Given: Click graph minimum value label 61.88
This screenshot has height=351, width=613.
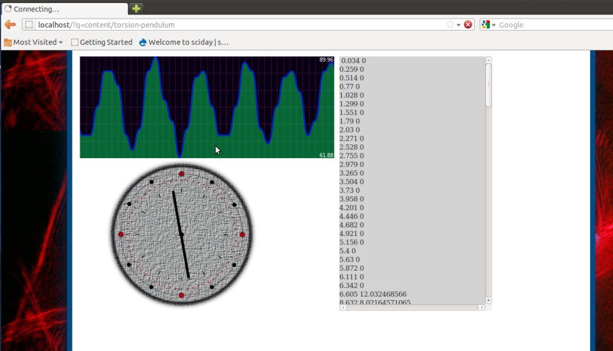Looking at the screenshot, I should [x=326, y=155].
